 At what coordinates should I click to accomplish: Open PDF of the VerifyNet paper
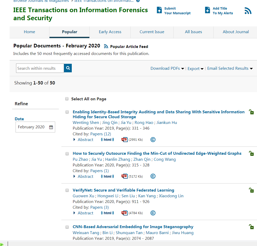(x=125, y=213)
